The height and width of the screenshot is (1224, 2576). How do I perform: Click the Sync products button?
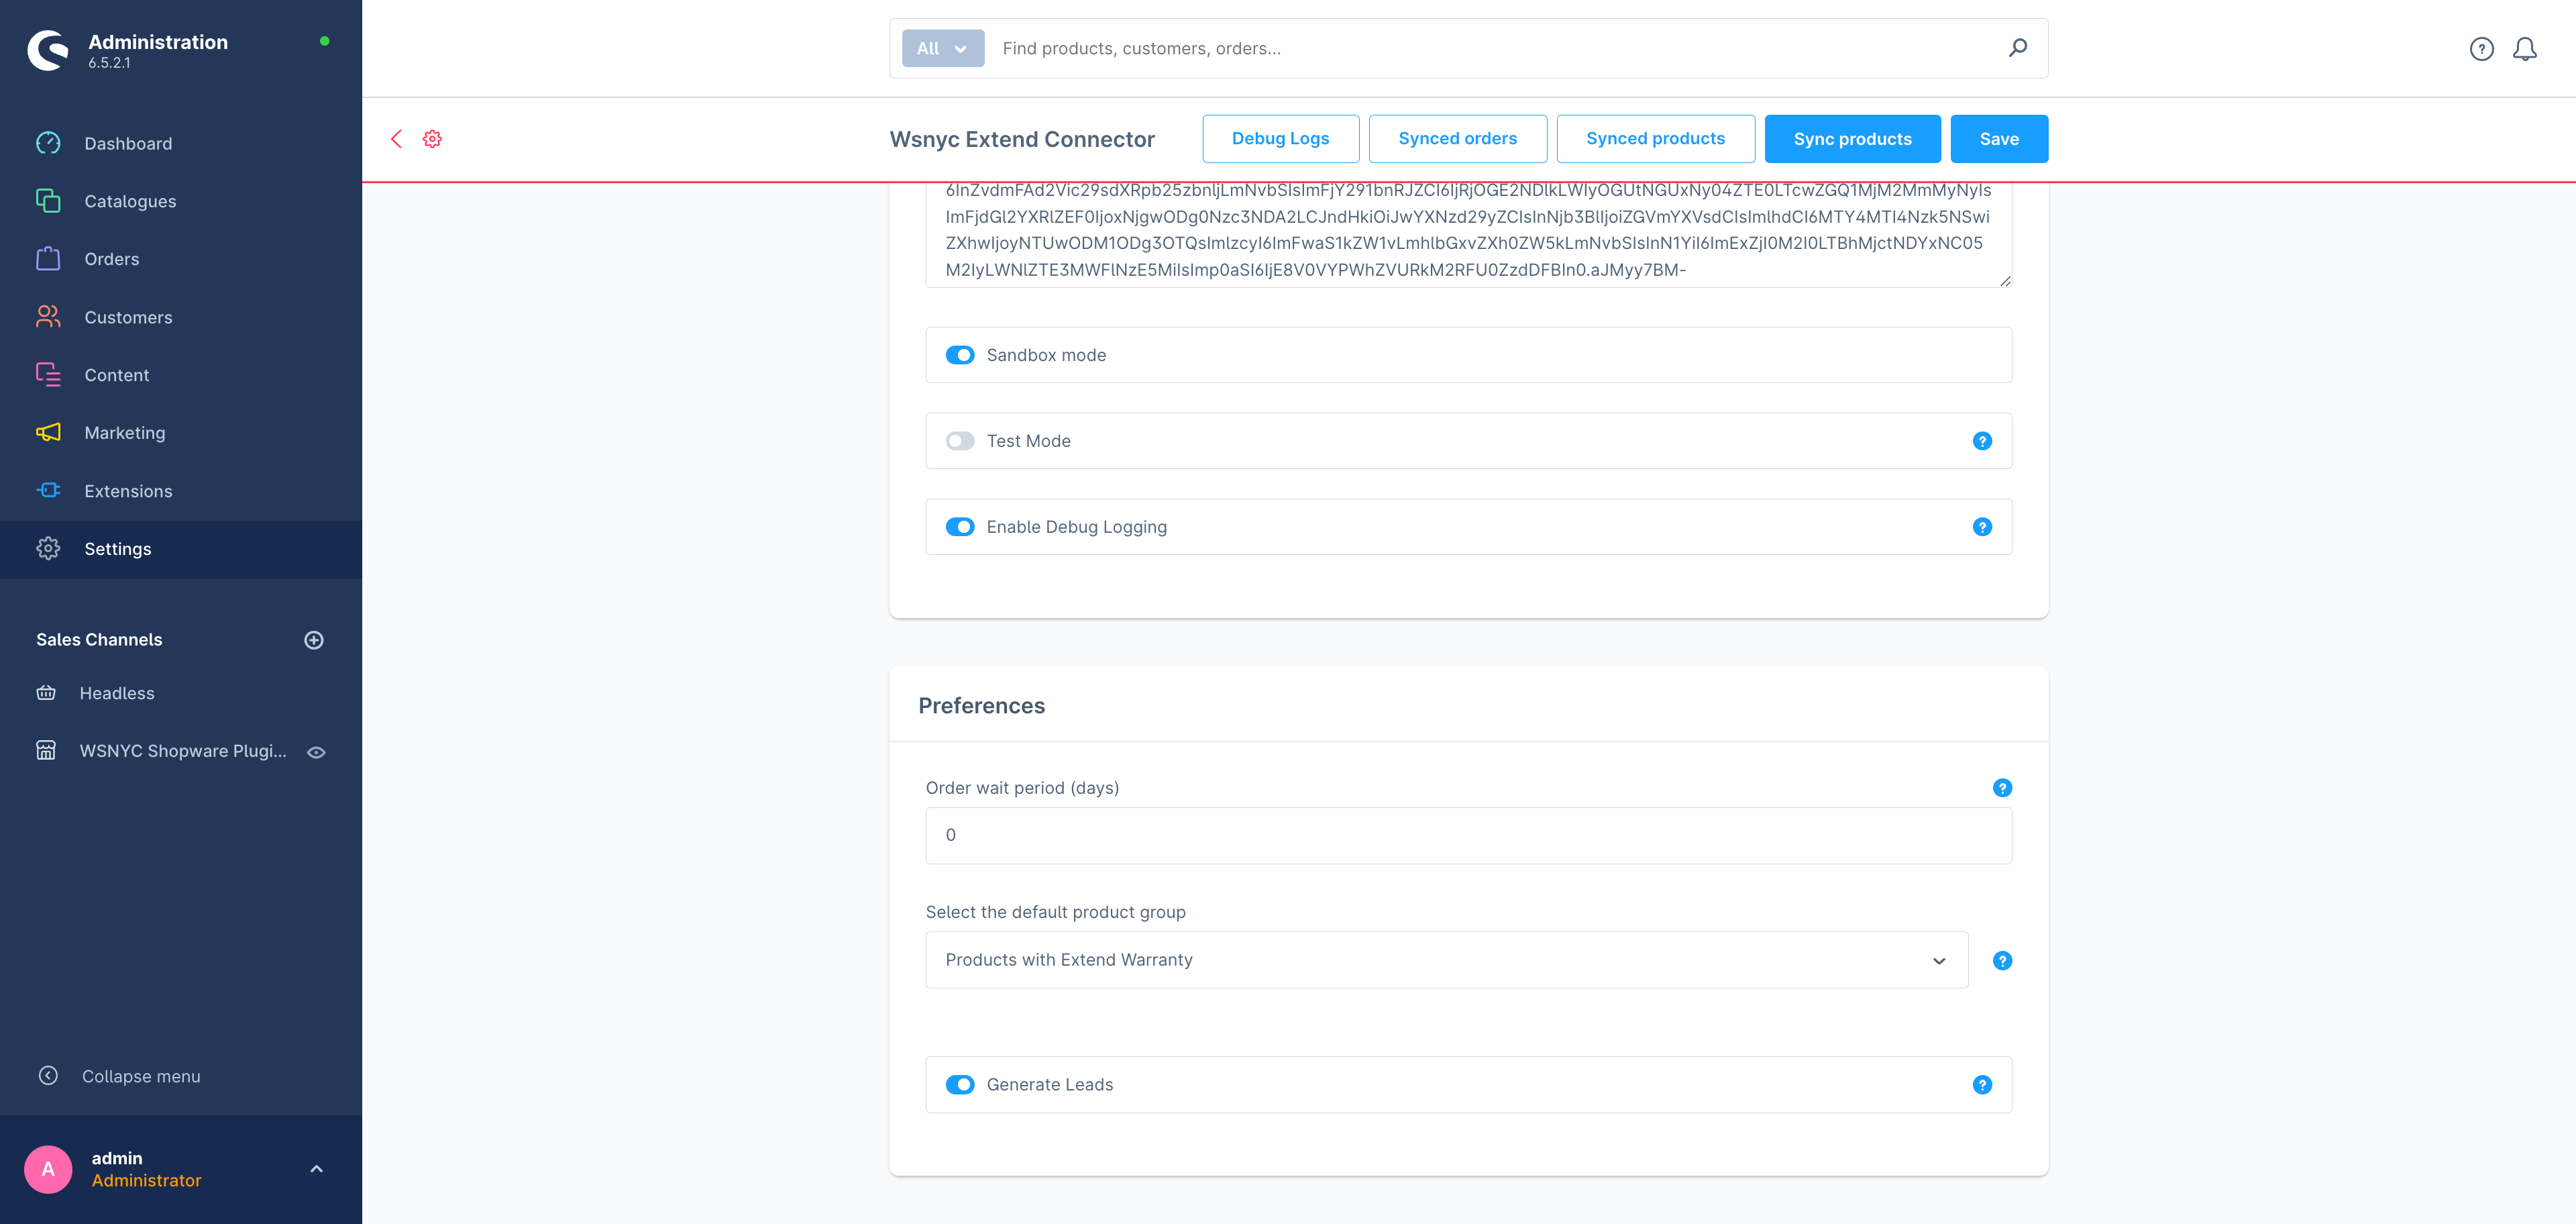click(x=1851, y=138)
